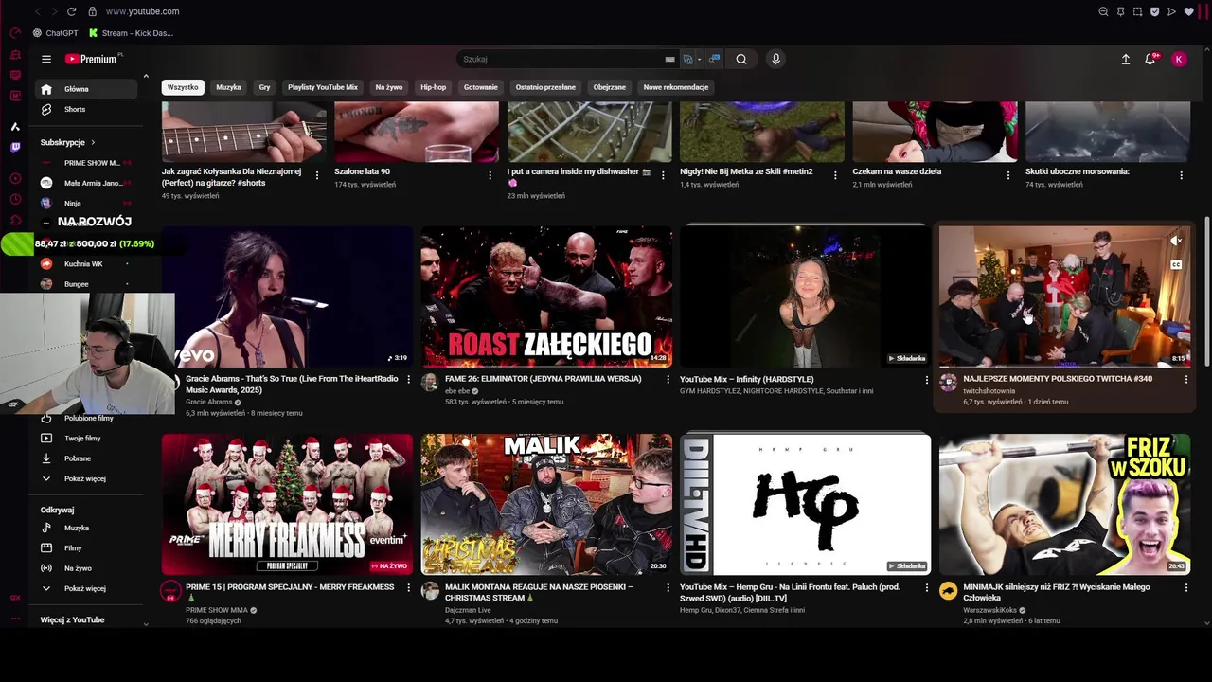Select the Ostatnio przesłane filter chip
This screenshot has width=1212, height=682.
coord(545,87)
